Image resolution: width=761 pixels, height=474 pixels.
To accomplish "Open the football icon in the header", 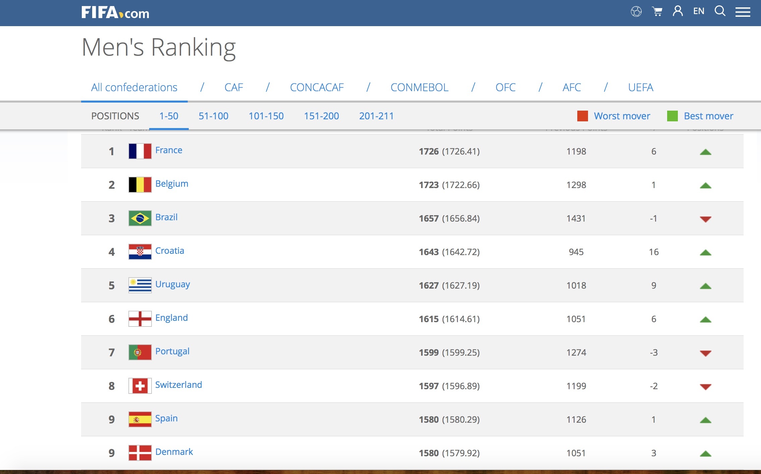I will coord(636,12).
